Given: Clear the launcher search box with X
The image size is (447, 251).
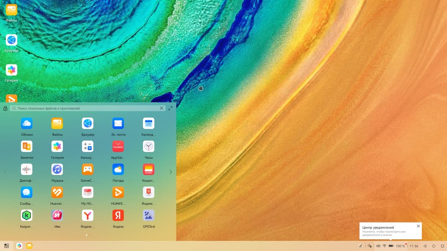Looking at the screenshot, I should (161, 108).
